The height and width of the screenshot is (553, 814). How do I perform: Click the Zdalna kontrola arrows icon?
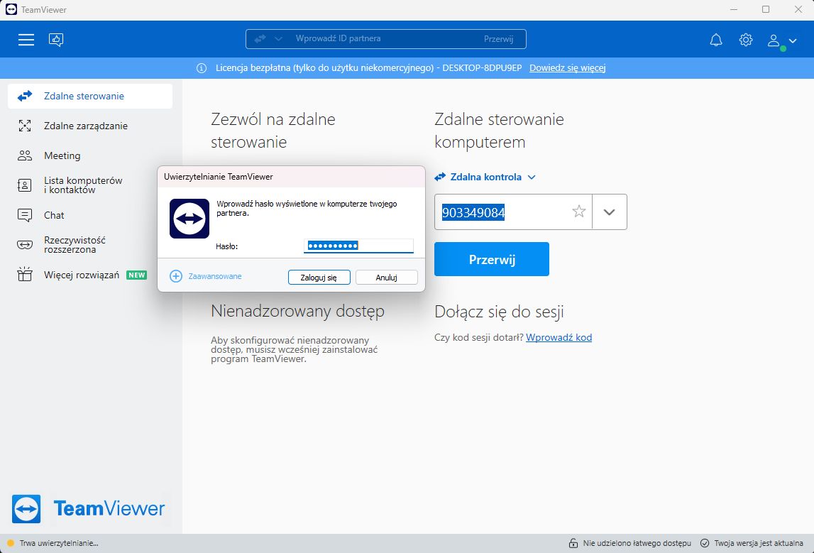[440, 177]
